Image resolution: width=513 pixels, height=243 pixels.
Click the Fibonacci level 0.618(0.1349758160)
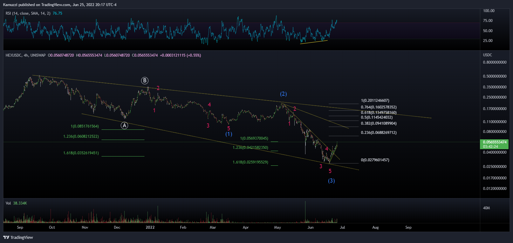click(379, 113)
